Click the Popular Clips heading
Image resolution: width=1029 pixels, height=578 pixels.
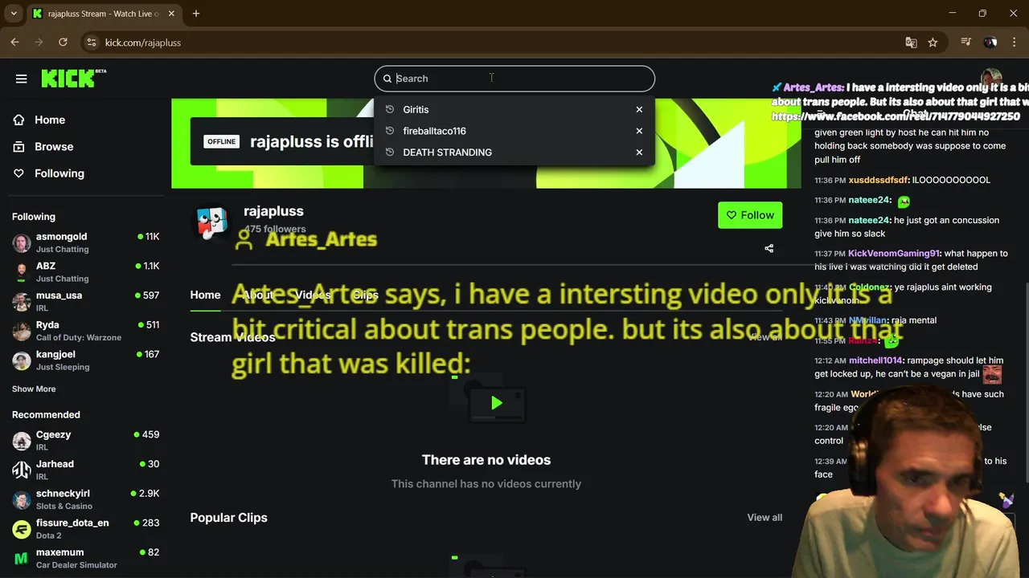tap(228, 518)
